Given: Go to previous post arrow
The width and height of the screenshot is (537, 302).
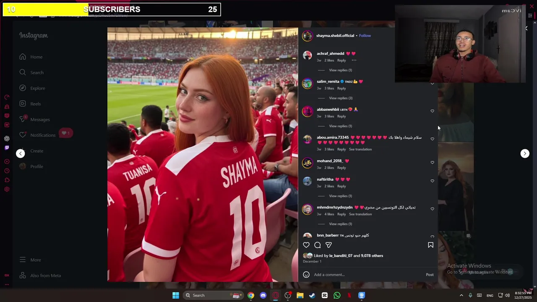Looking at the screenshot, I should [21, 154].
